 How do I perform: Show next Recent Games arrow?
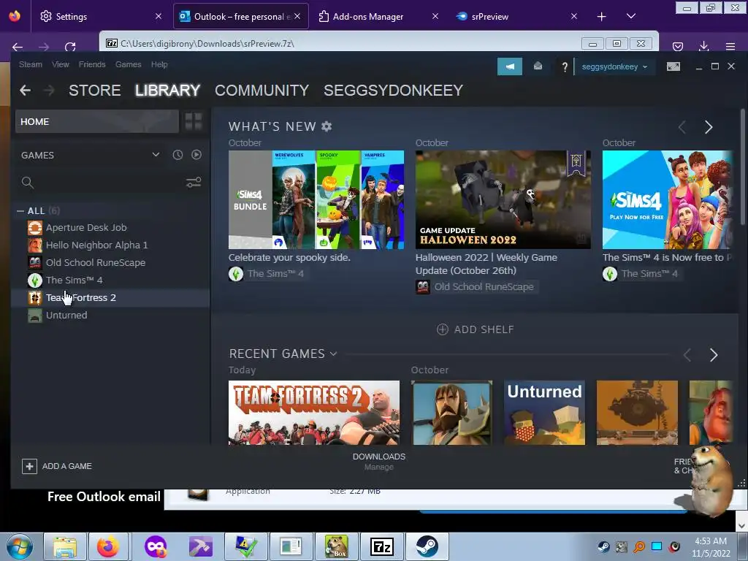714,355
